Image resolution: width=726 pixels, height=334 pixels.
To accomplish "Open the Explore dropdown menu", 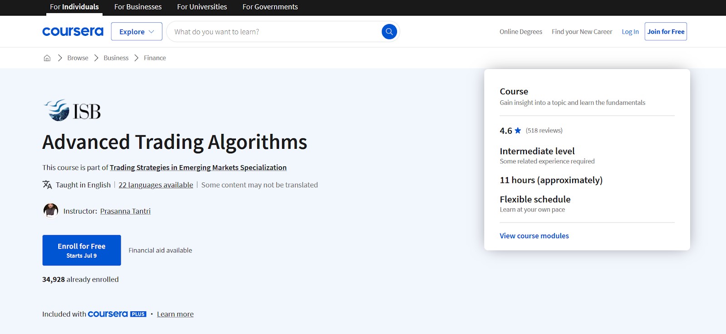I will pos(137,32).
